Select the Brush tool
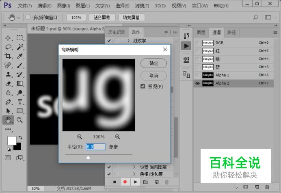281x193 pixels. coord(20,65)
